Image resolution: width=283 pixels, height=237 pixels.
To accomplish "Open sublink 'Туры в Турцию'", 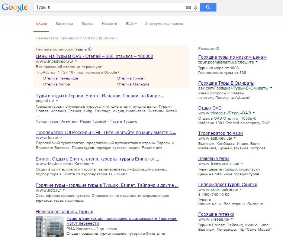I will (x=123, y=121).
